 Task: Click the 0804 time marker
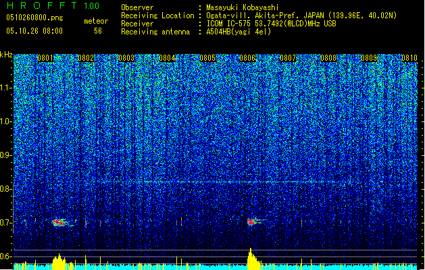pos(167,58)
